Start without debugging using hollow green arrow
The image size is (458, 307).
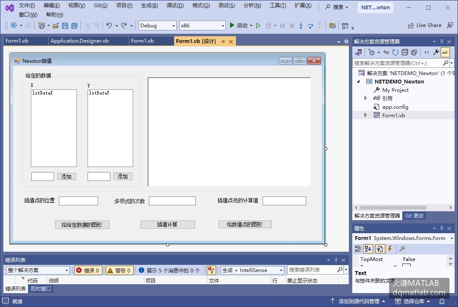[258, 26]
